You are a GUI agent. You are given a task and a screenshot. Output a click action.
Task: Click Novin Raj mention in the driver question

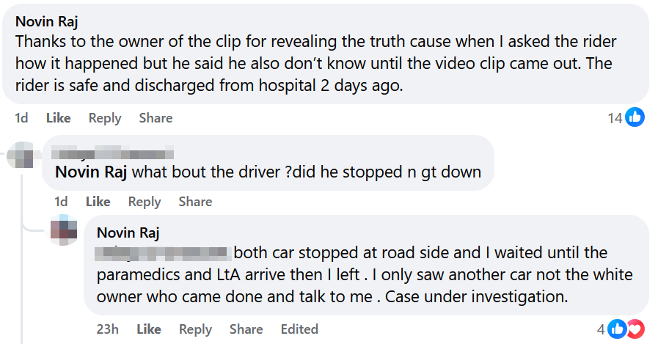pos(92,173)
